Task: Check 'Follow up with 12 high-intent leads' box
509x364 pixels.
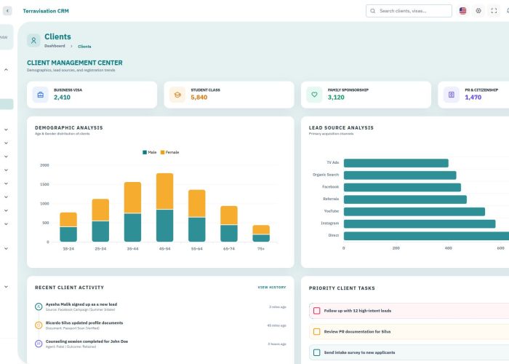Action: coord(316,311)
